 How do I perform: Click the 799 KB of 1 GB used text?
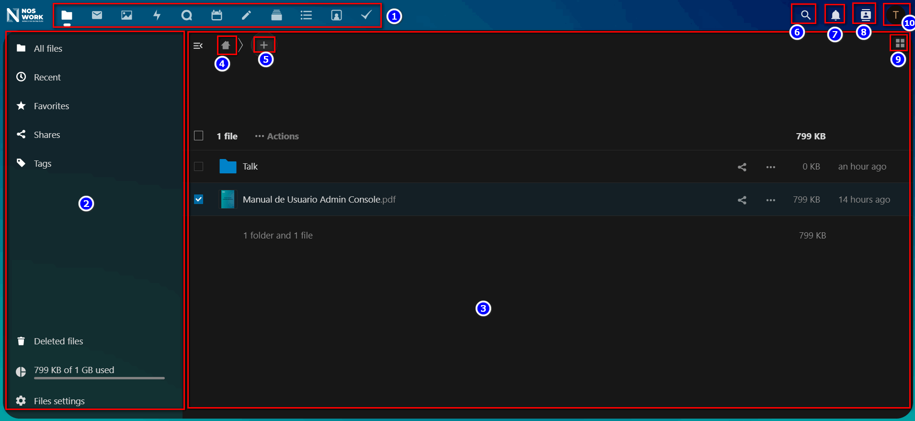74,370
